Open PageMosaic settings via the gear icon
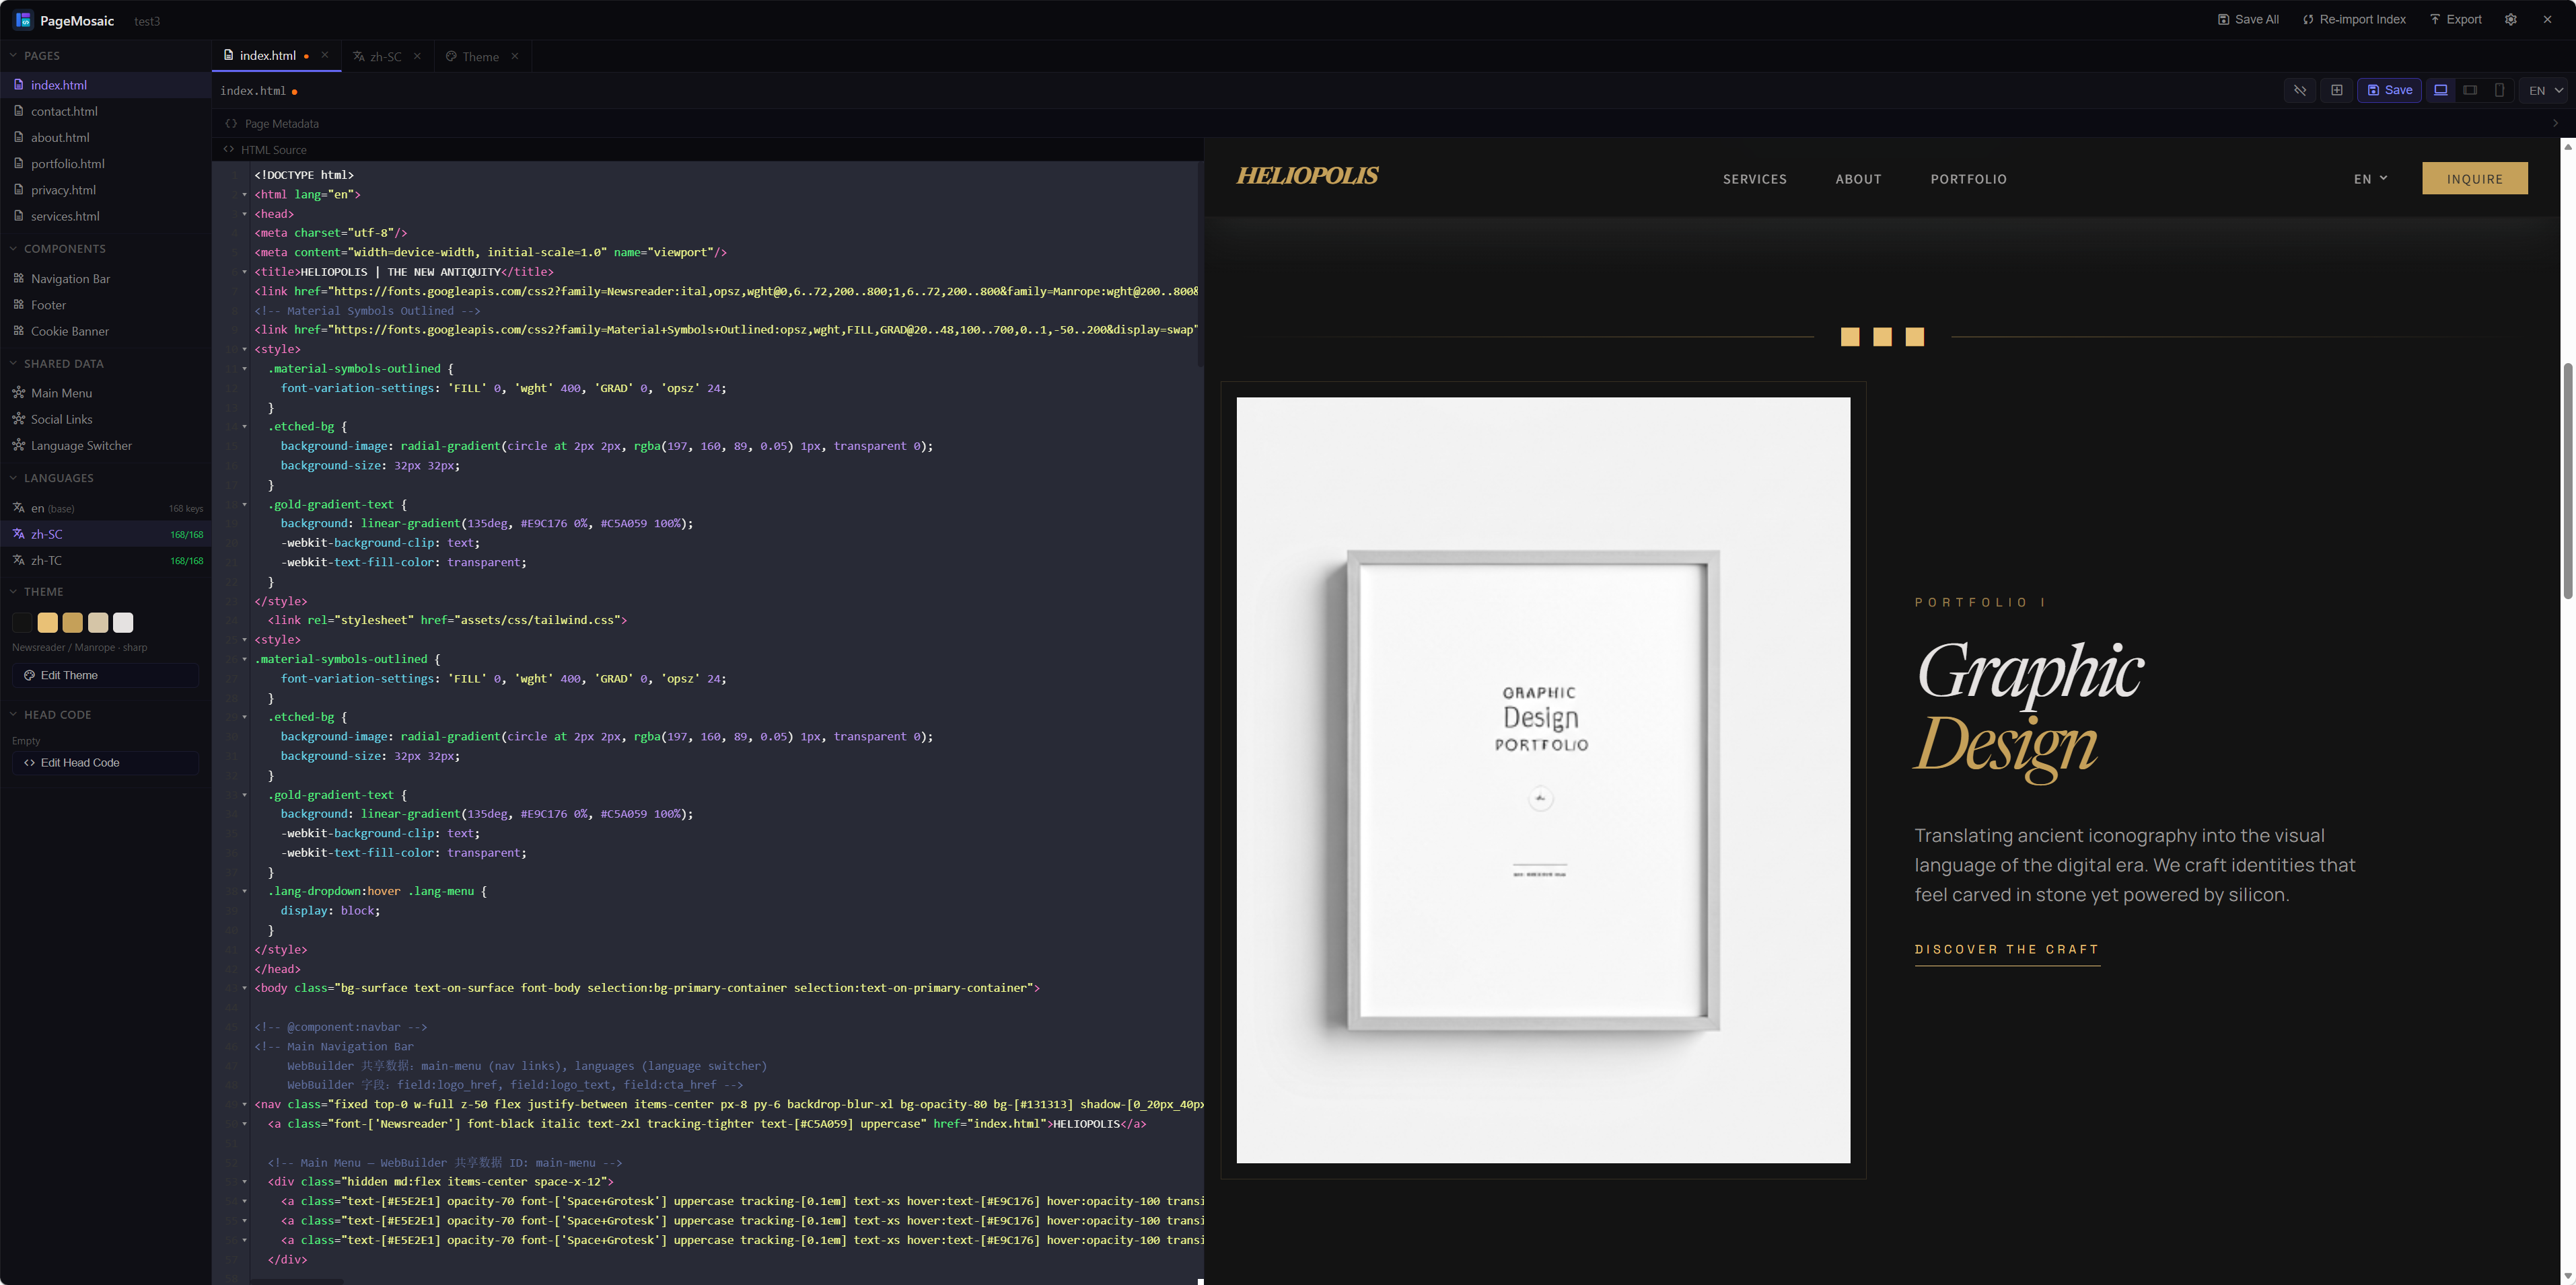The height and width of the screenshot is (1285, 2576). [x=2510, y=19]
